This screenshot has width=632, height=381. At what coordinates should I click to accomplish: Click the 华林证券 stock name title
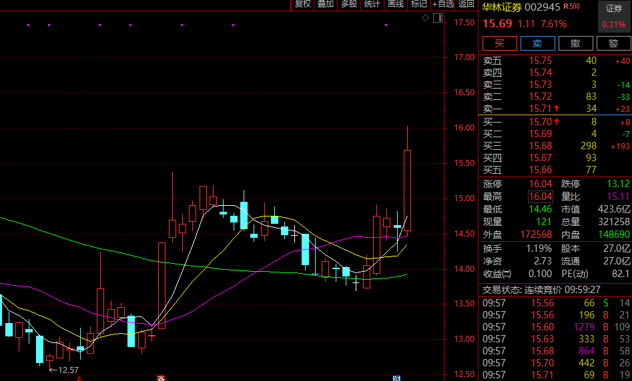[x=502, y=7]
